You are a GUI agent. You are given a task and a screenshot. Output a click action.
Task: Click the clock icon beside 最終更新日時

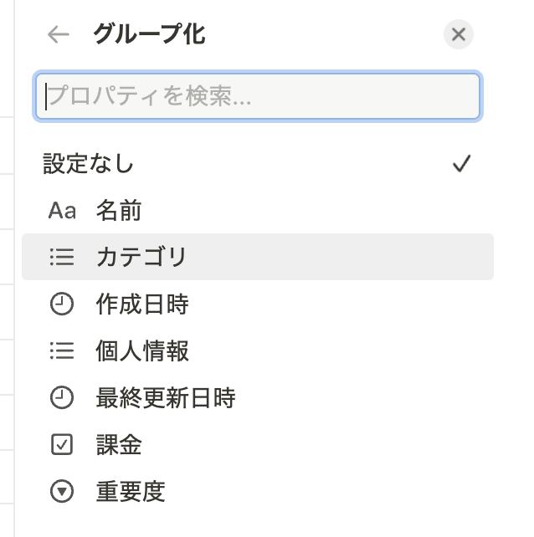tap(62, 397)
